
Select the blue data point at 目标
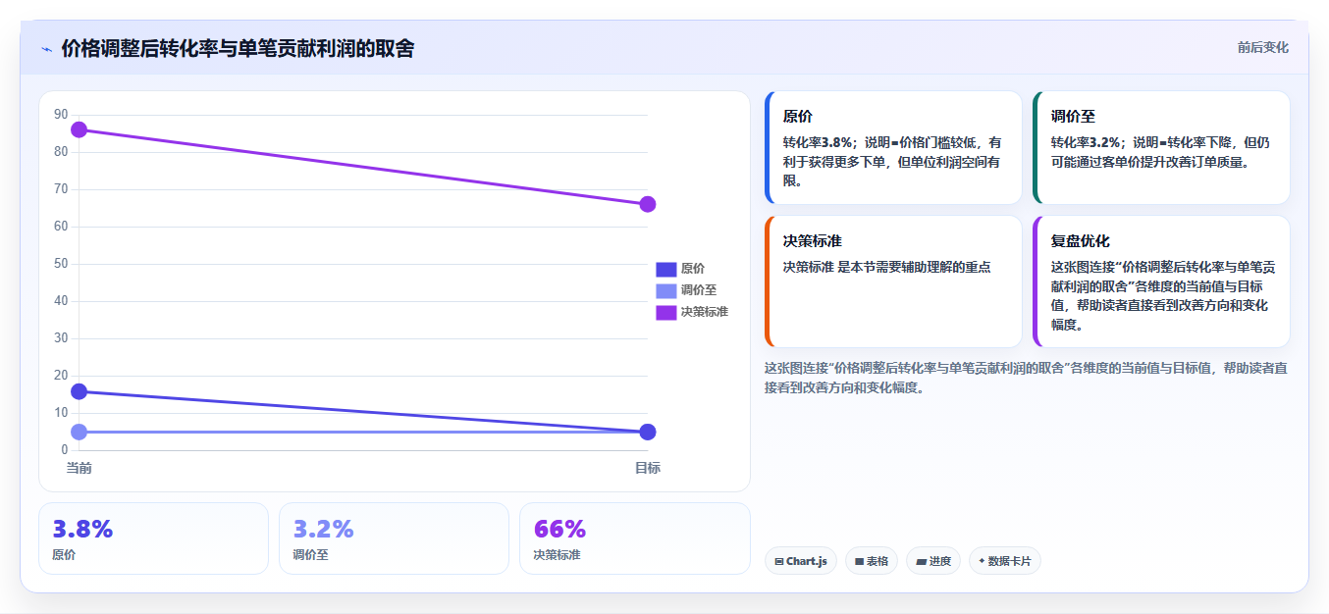point(648,432)
